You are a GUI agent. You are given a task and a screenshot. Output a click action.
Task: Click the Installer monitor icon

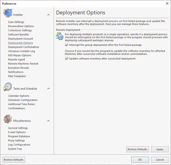point(8,13)
